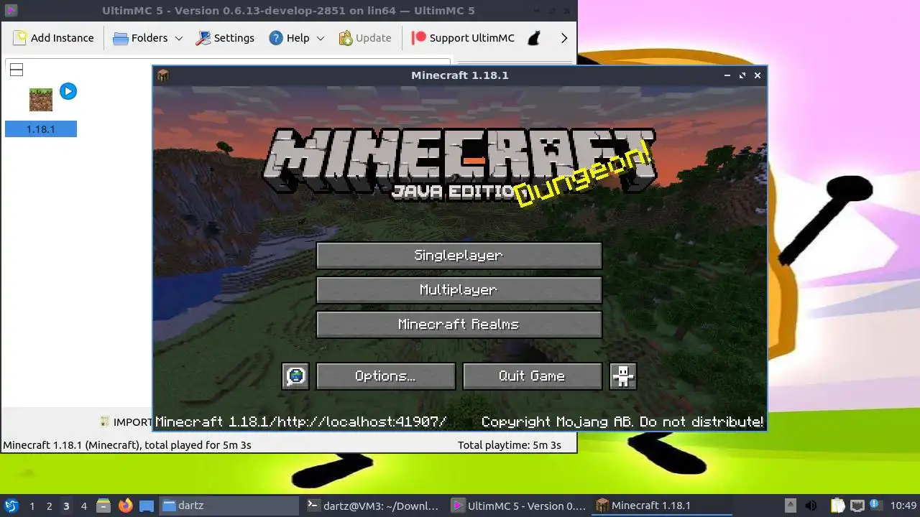Screen dimensions: 920x517
Task: Launch Firefox from the taskbar
Action: click(x=125, y=506)
